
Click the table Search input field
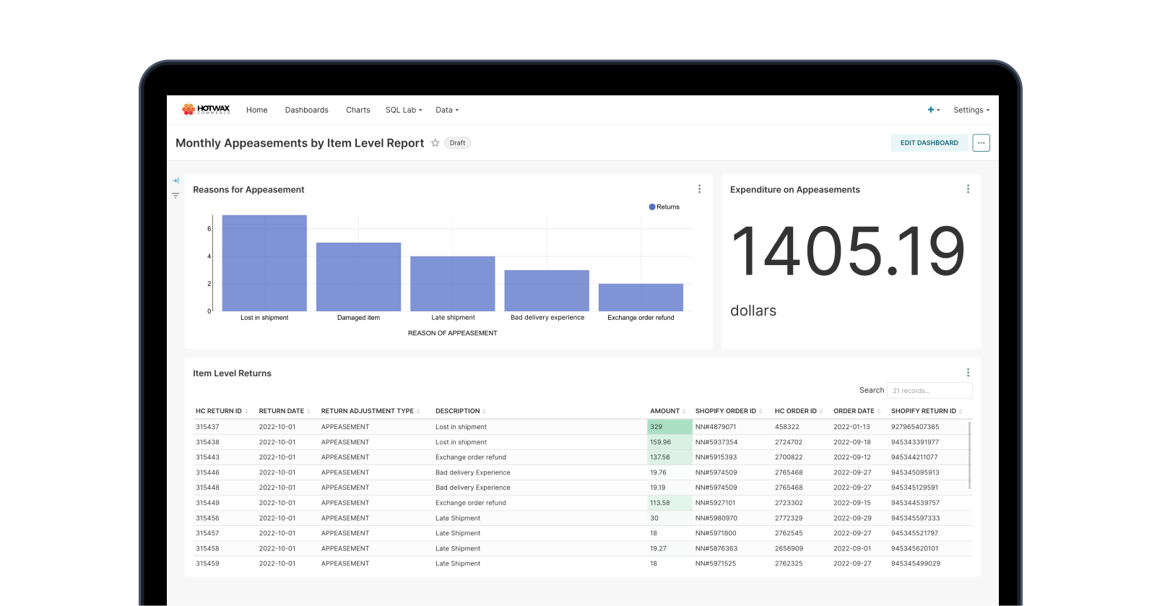pyautogui.click(x=929, y=391)
